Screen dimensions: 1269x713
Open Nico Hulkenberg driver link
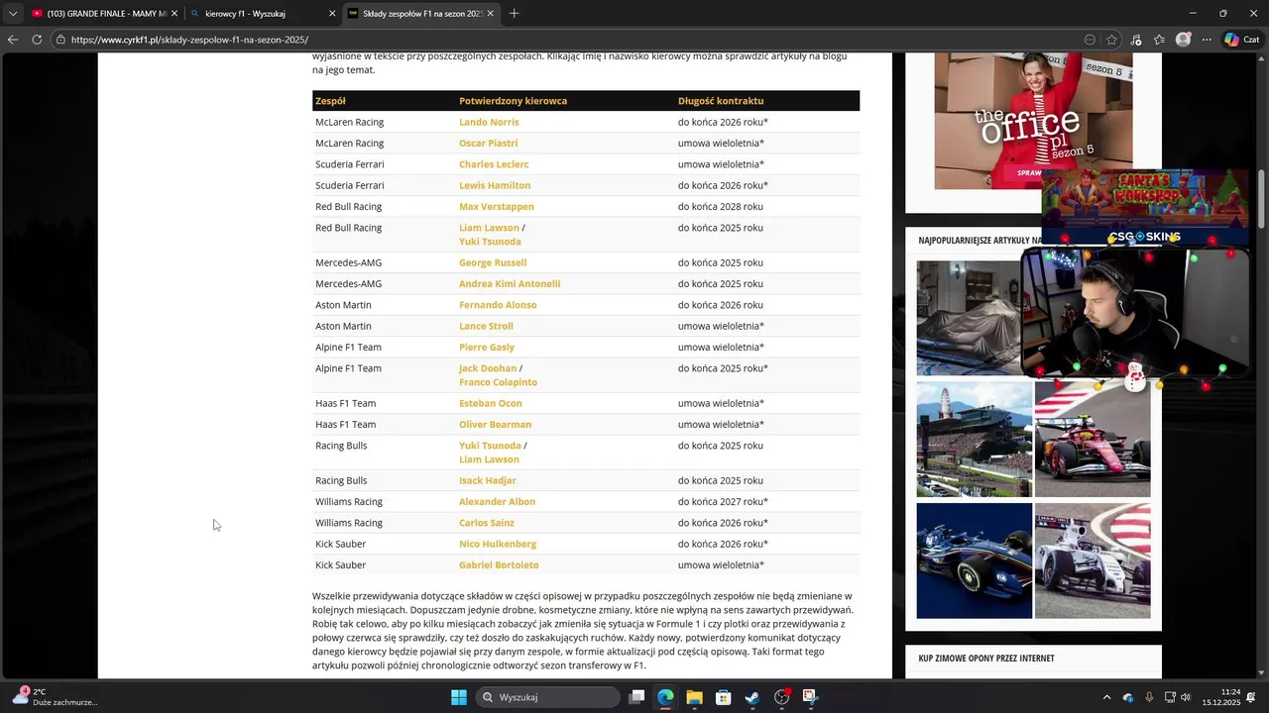click(498, 544)
